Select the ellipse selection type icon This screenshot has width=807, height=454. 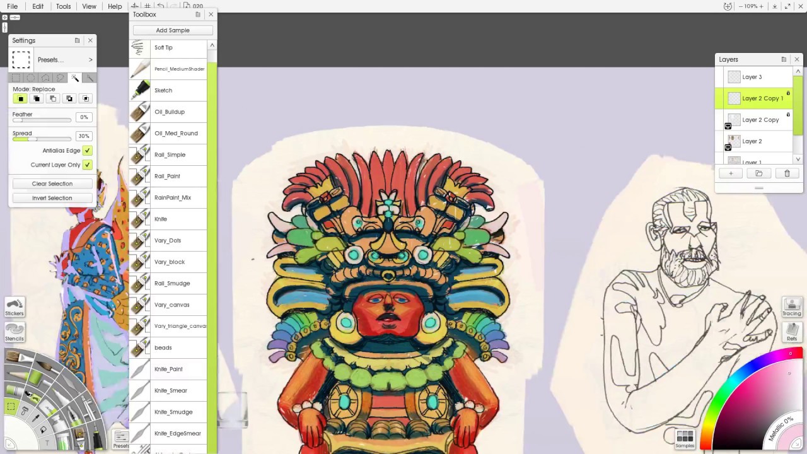(31, 78)
